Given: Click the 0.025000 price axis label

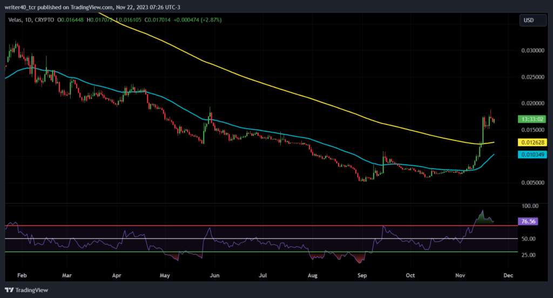Looking at the screenshot, I should pyautogui.click(x=532, y=77).
